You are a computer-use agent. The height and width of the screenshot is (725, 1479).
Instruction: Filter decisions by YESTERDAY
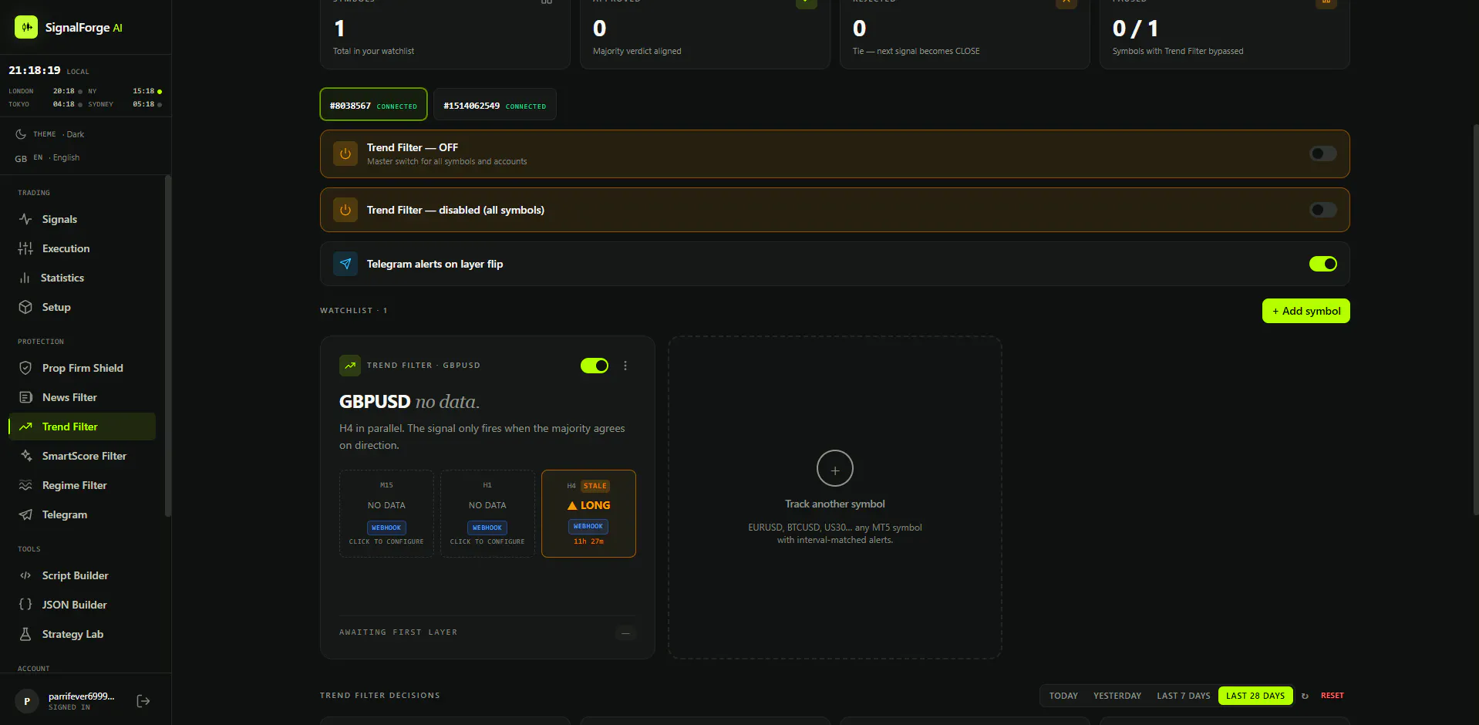(x=1117, y=696)
